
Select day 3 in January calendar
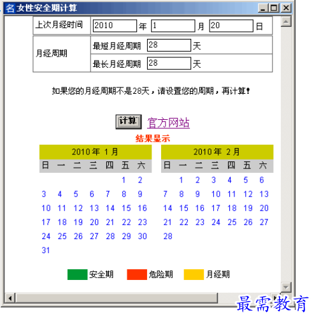(x=44, y=194)
